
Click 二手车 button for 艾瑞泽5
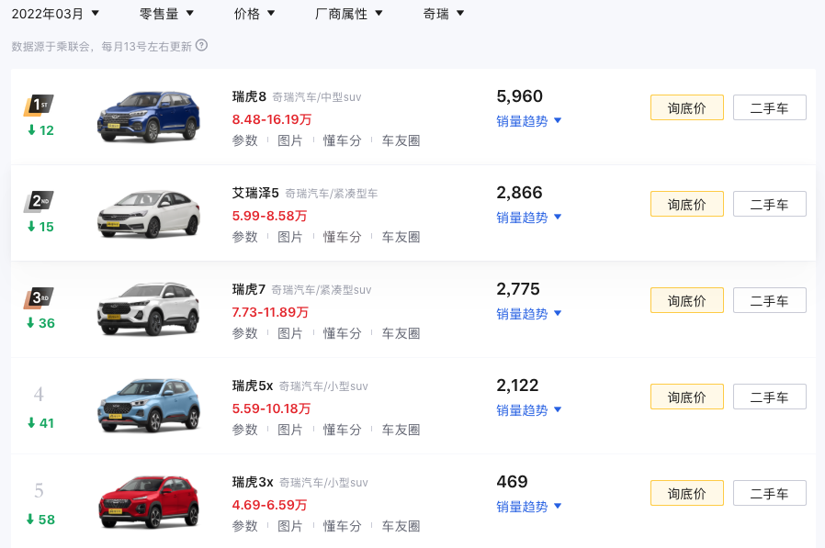tap(769, 204)
